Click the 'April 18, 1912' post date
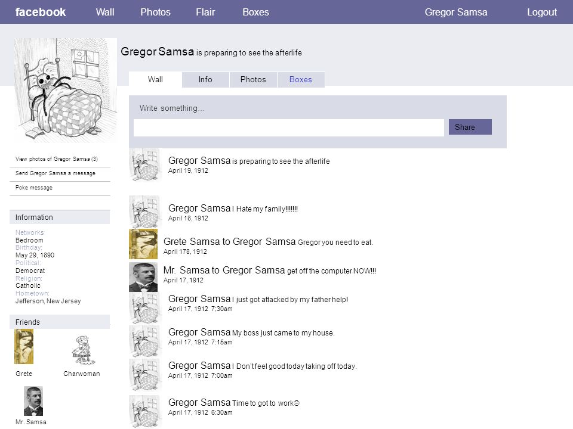Image resolution: width=573 pixels, height=429 pixels. click(x=188, y=218)
